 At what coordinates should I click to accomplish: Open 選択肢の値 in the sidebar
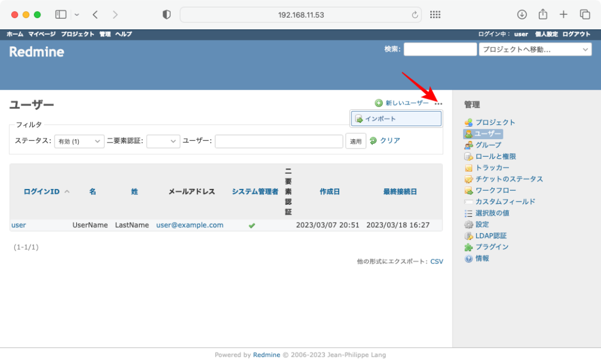492,212
